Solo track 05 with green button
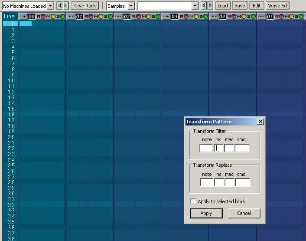306x241 pixels. point(301,17)
